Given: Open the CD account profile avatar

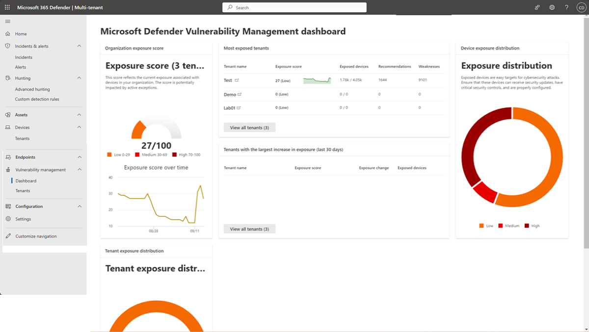Looking at the screenshot, I should click(x=581, y=8).
